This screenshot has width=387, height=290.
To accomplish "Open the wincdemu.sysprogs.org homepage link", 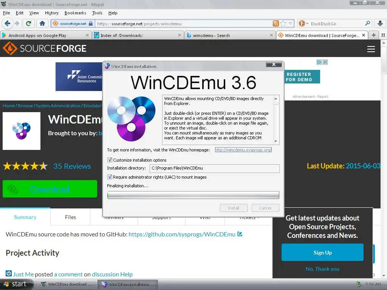I will click(243, 150).
